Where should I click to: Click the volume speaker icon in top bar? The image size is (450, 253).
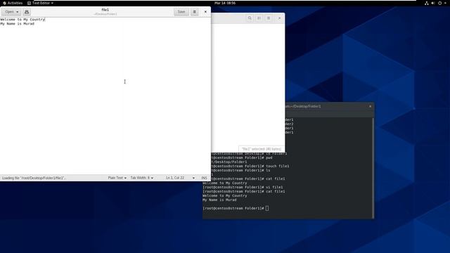tap(433, 3)
